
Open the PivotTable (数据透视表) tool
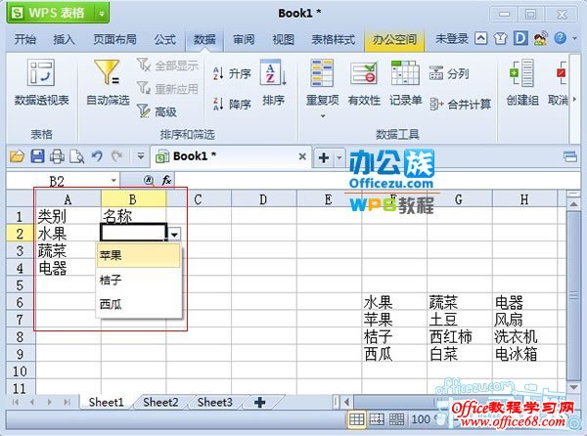coord(41,82)
